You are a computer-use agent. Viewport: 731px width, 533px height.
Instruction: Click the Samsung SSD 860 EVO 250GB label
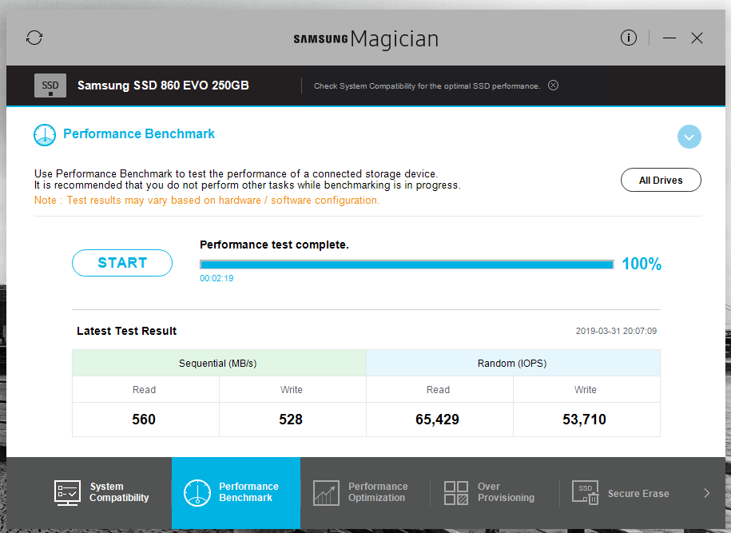point(163,86)
